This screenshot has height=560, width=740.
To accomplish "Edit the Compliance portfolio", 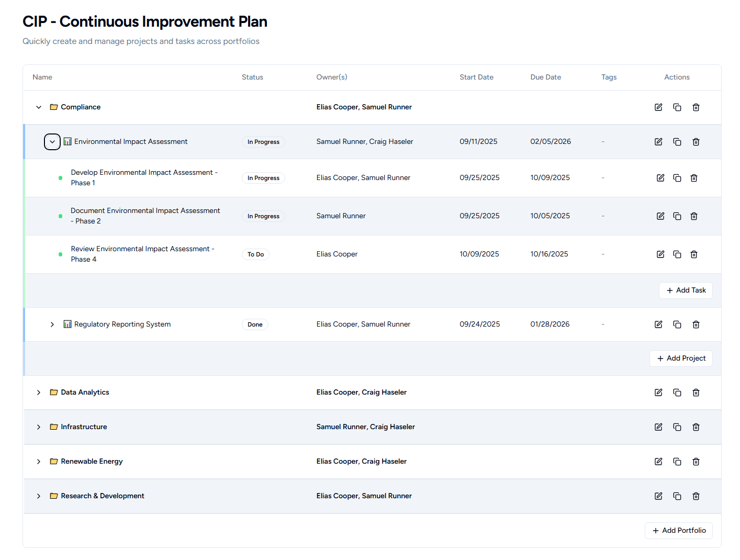I will click(x=658, y=107).
